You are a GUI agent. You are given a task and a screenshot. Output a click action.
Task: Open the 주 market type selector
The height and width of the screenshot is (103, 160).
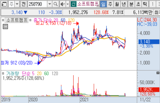11,4
